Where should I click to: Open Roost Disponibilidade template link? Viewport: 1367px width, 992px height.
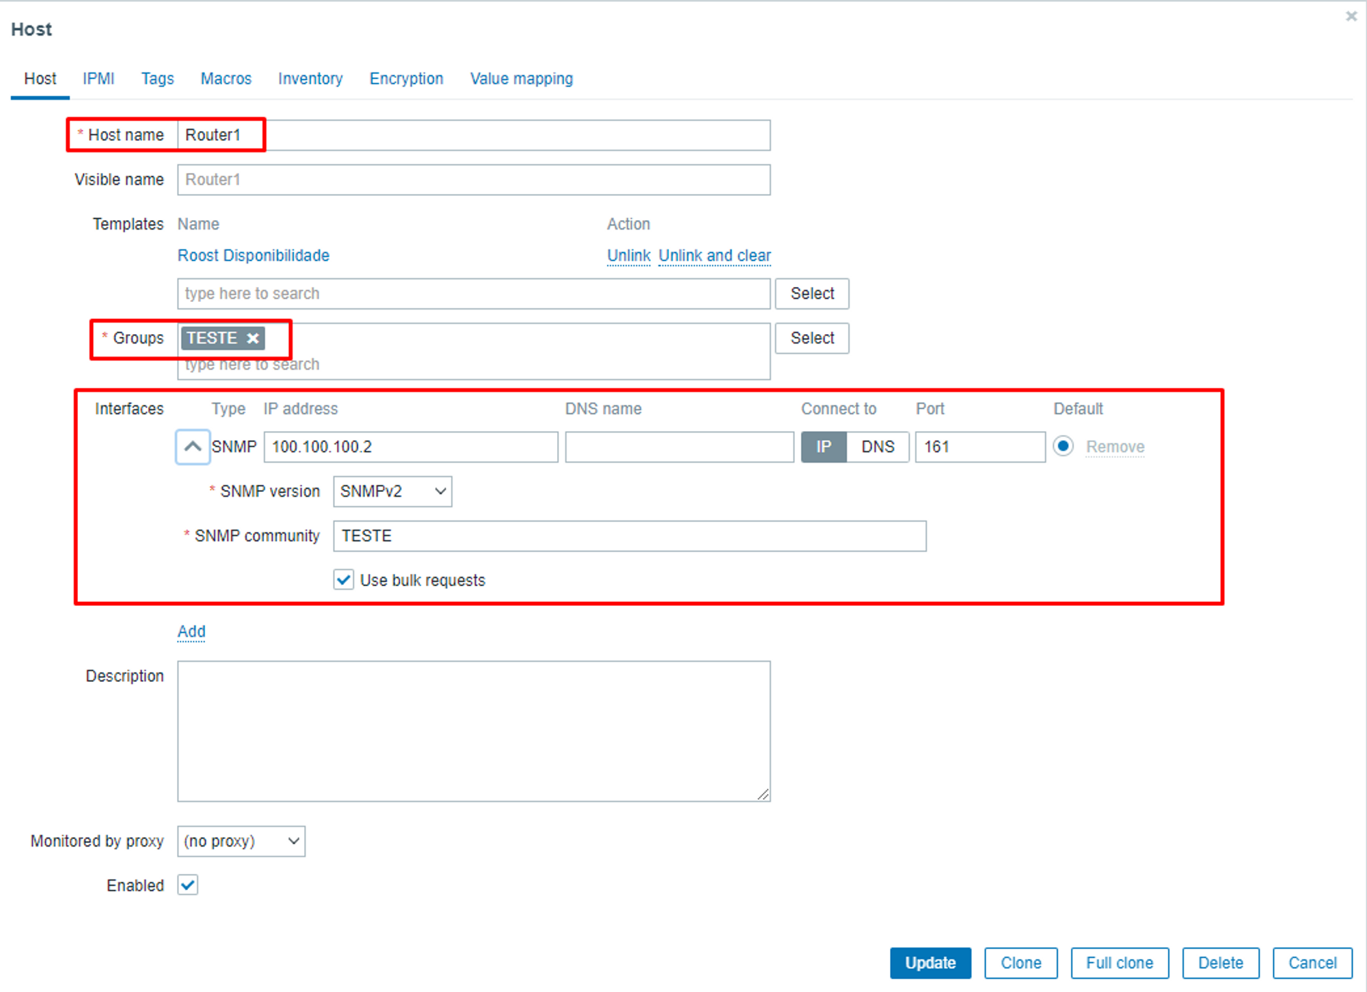(x=254, y=256)
